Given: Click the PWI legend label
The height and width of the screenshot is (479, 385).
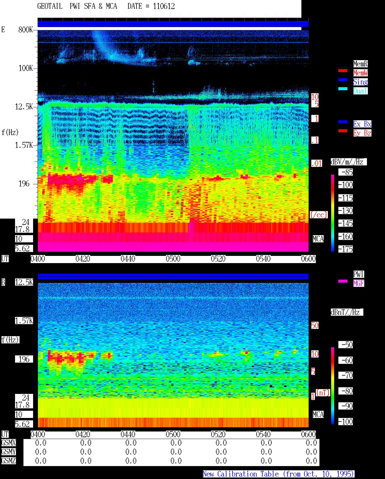Looking at the screenshot, I should point(359,274).
